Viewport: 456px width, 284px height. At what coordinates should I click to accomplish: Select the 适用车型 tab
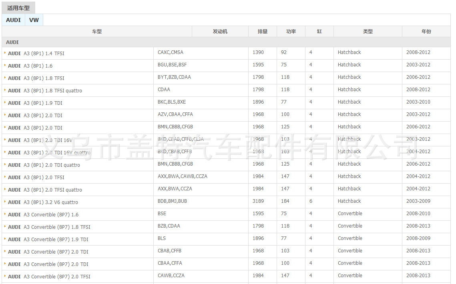coord(18,8)
